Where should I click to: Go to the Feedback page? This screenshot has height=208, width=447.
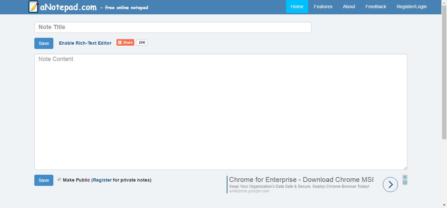(376, 6)
